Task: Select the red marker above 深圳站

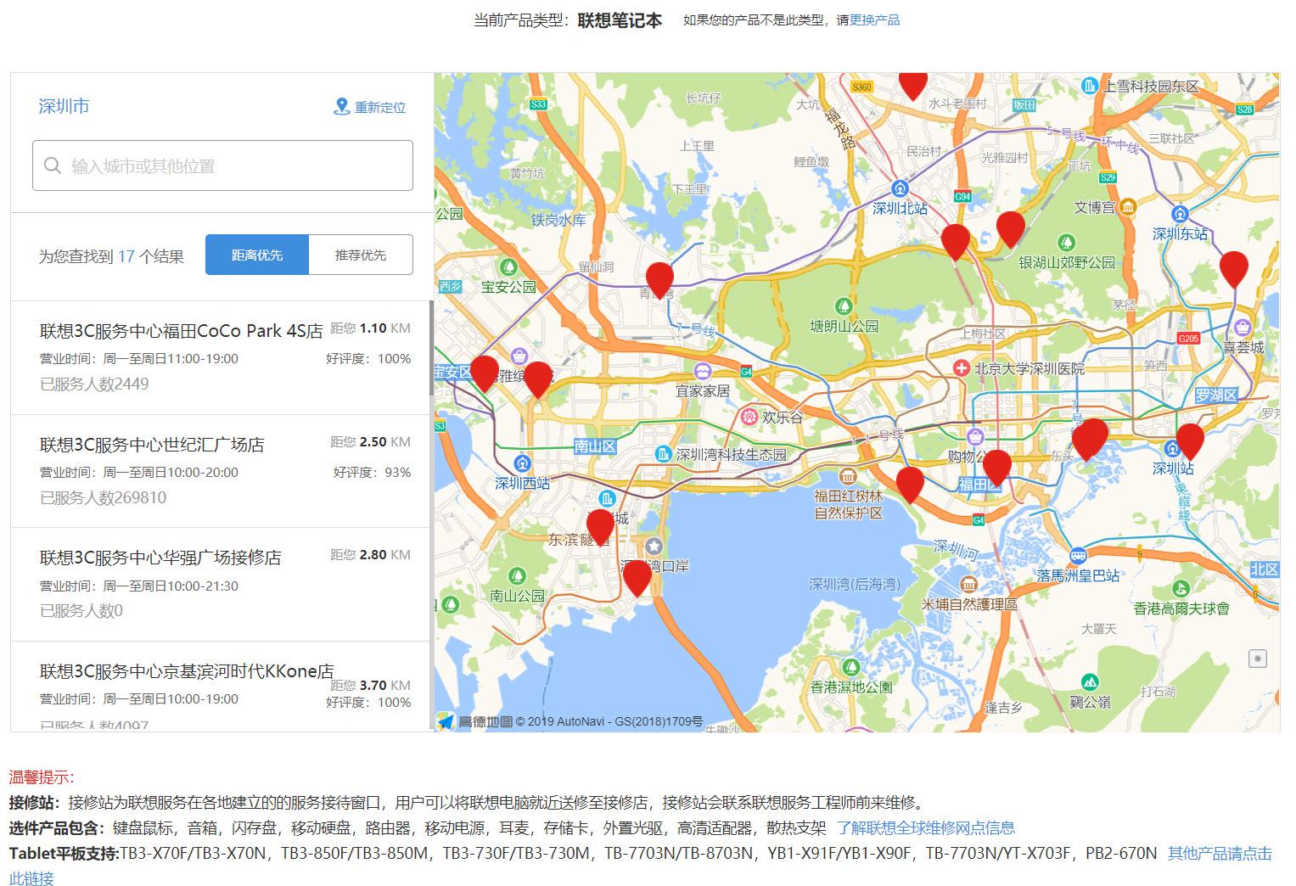Action: click(x=1190, y=441)
